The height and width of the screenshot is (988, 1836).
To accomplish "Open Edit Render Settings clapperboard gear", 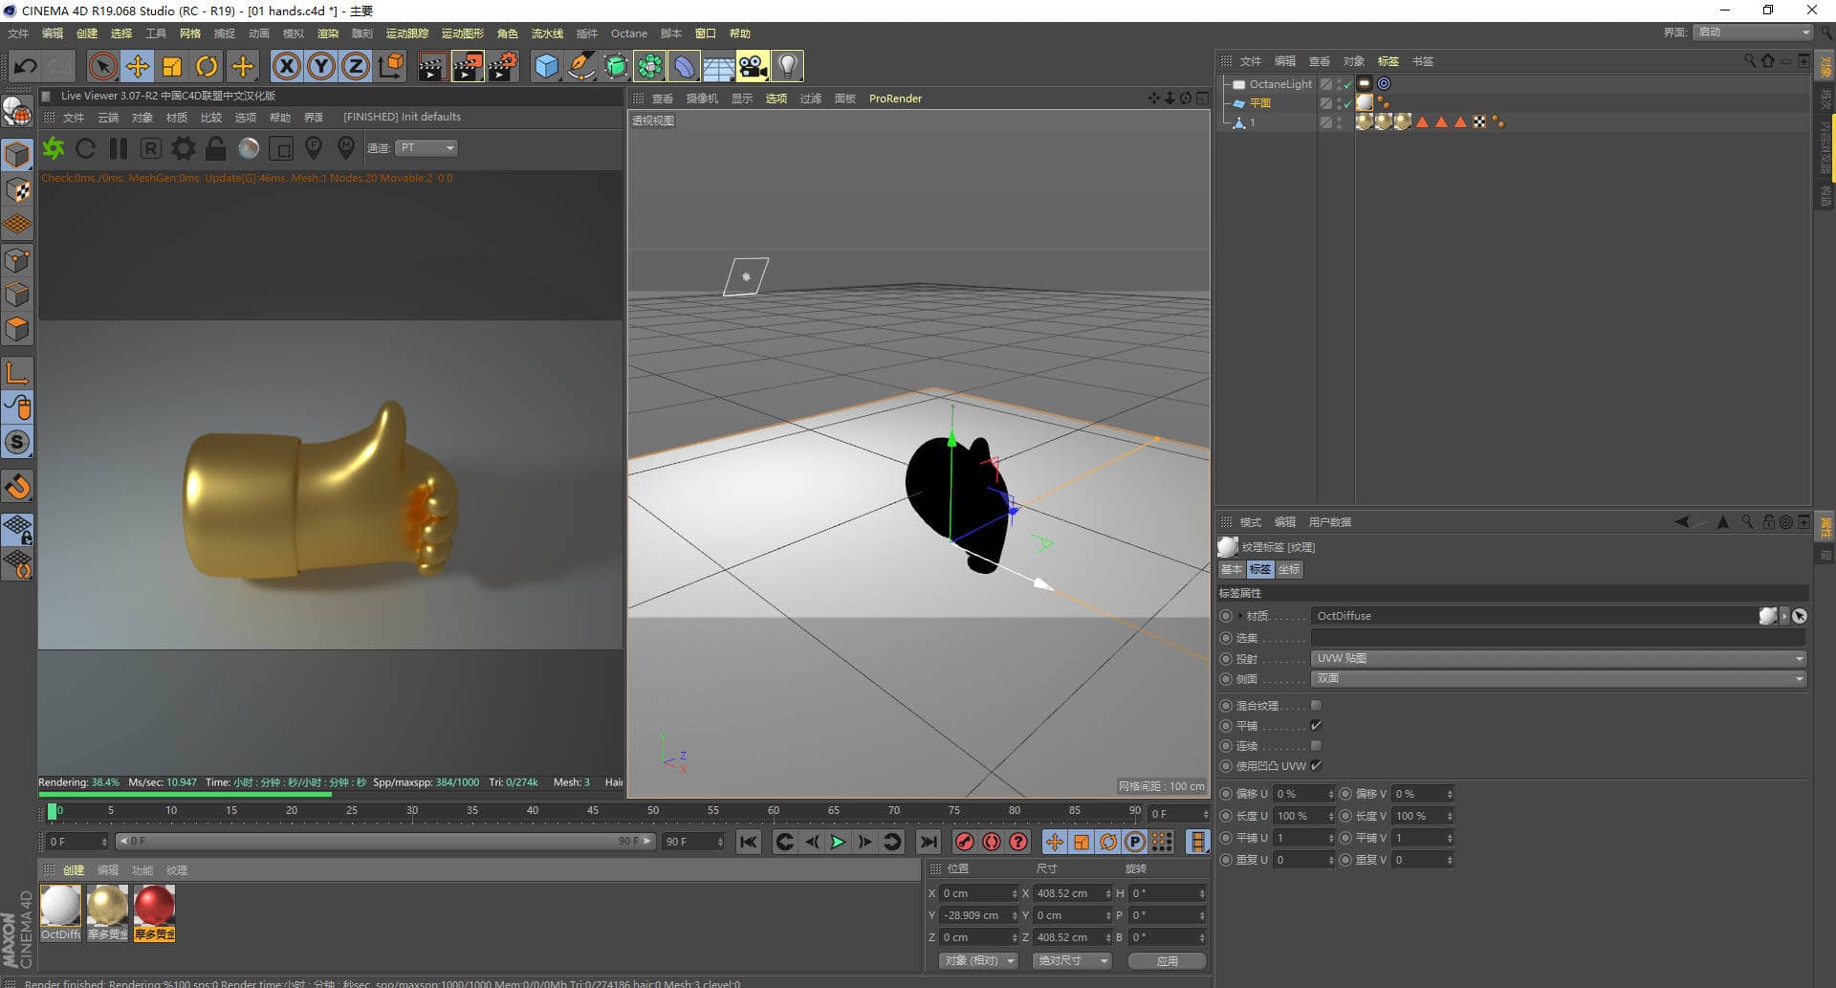I will [503, 66].
